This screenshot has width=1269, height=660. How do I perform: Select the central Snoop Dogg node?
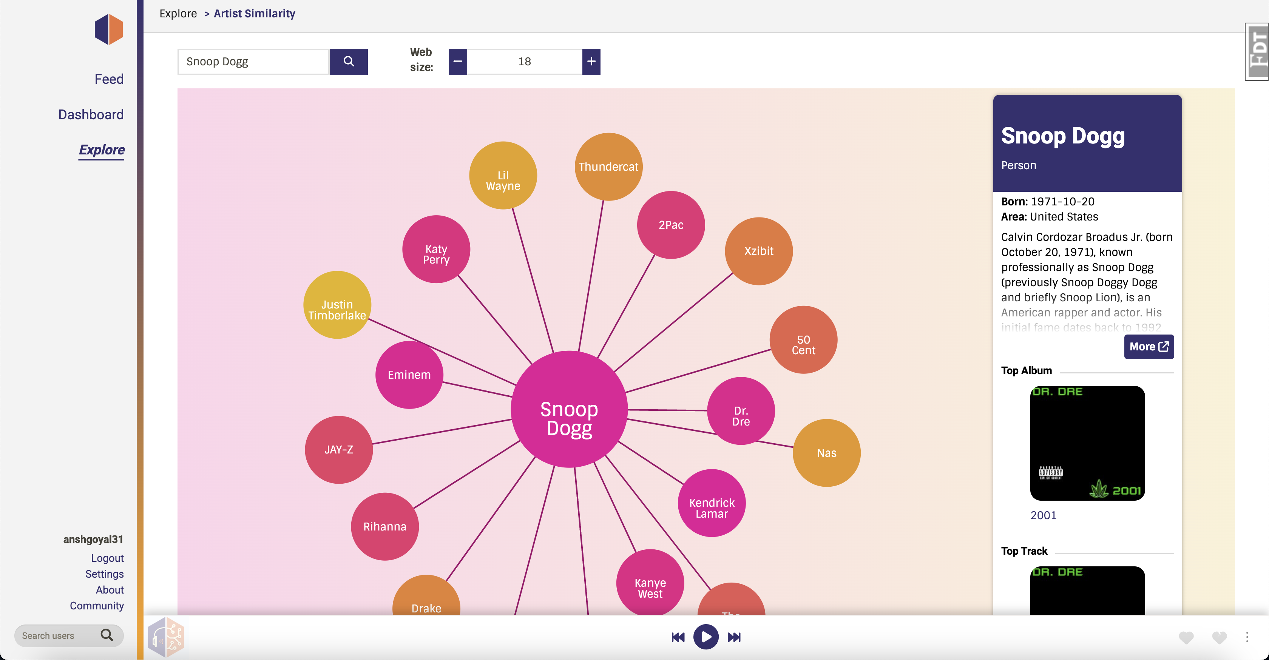(x=569, y=409)
